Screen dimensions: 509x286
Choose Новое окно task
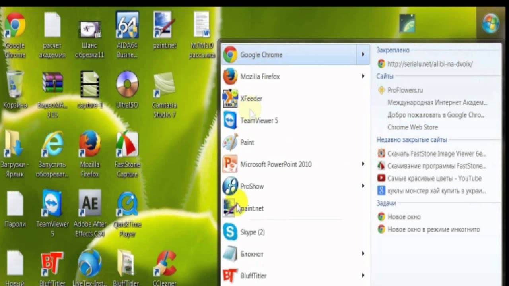click(x=399, y=217)
